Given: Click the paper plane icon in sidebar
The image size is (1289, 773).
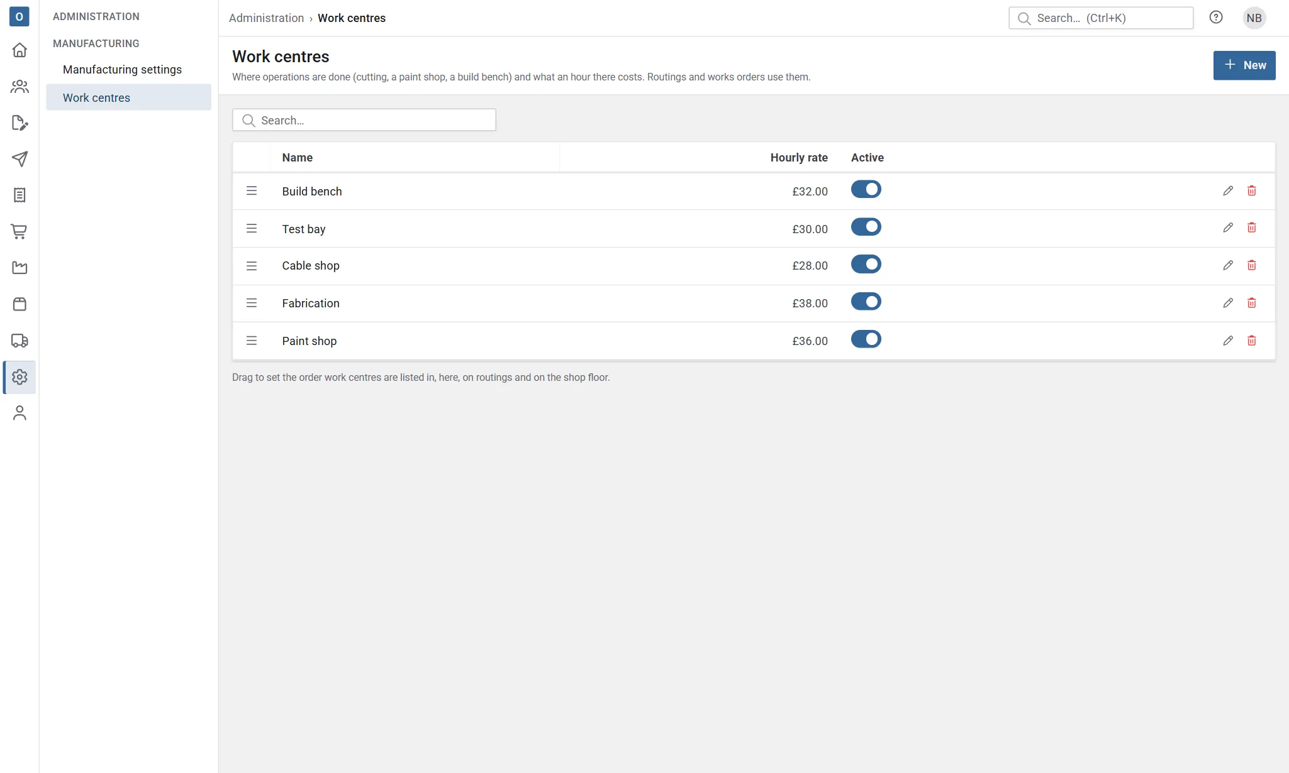Looking at the screenshot, I should [20, 159].
